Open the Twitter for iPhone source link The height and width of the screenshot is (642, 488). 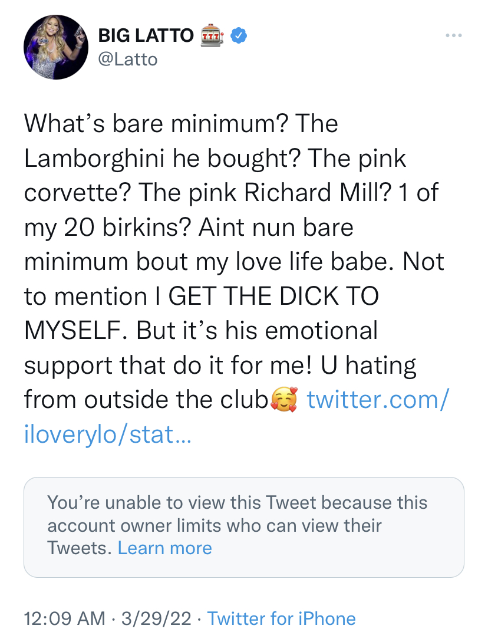pyautogui.click(x=282, y=619)
